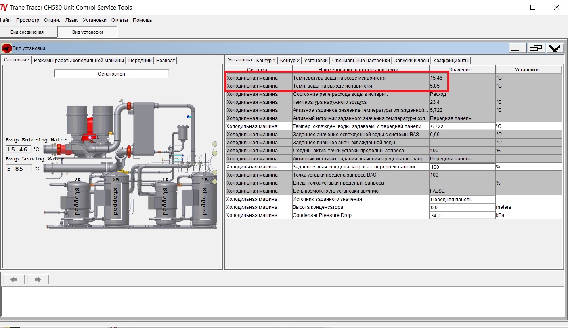Open the Отчеты menu
Image resolution: width=568 pixels, height=328 pixels.
coord(119,20)
